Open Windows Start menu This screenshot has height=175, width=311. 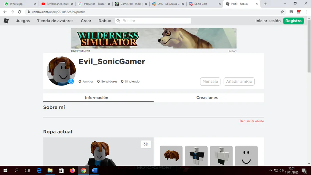click(5, 171)
